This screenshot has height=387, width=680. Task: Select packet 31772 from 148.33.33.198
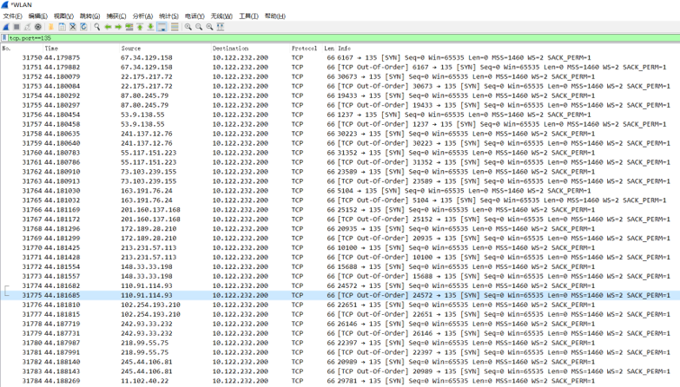340,267
